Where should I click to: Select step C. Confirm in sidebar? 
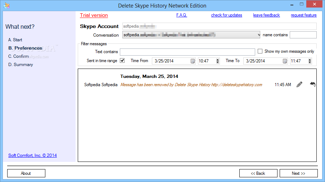coord(18,56)
